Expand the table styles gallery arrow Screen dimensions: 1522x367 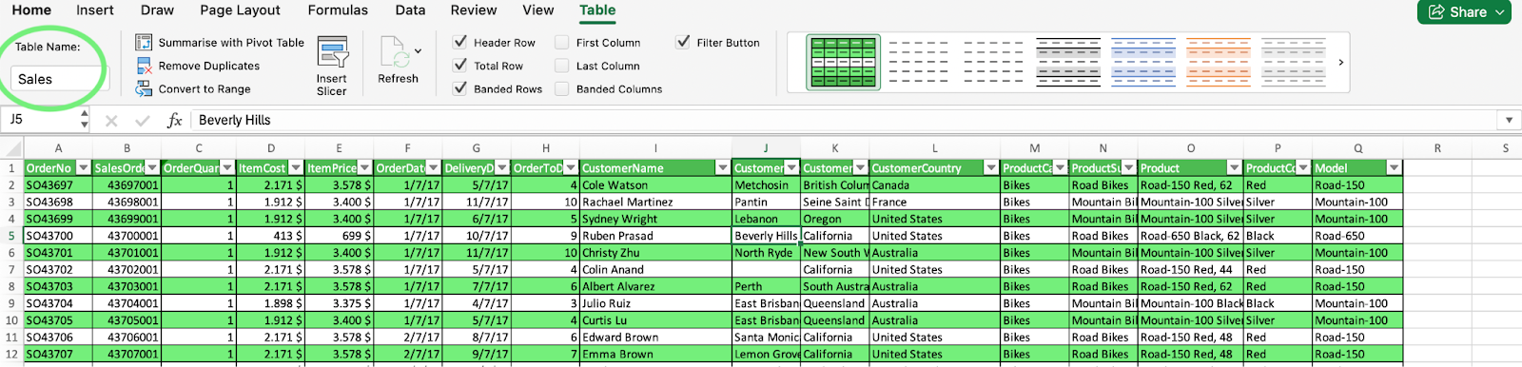click(1341, 63)
